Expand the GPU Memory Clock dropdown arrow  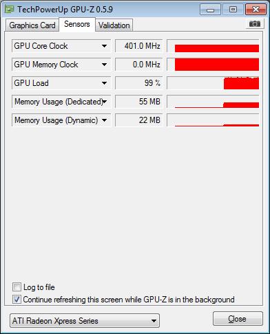coord(104,65)
